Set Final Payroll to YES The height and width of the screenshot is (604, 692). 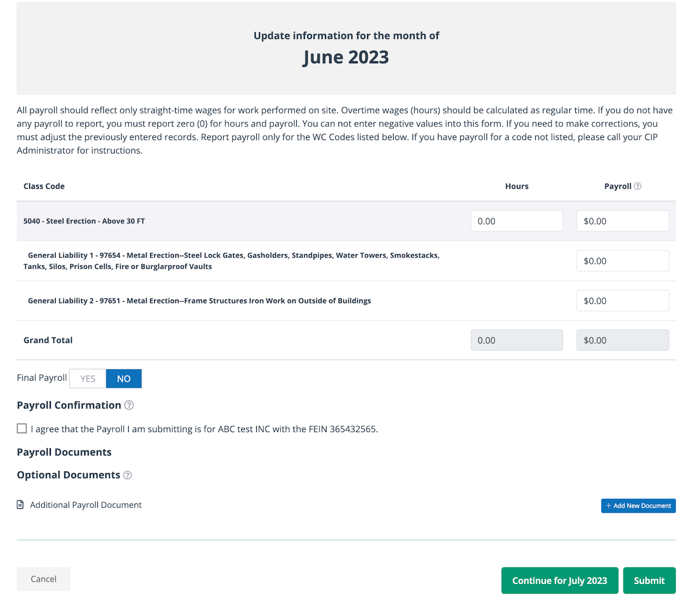click(x=88, y=379)
